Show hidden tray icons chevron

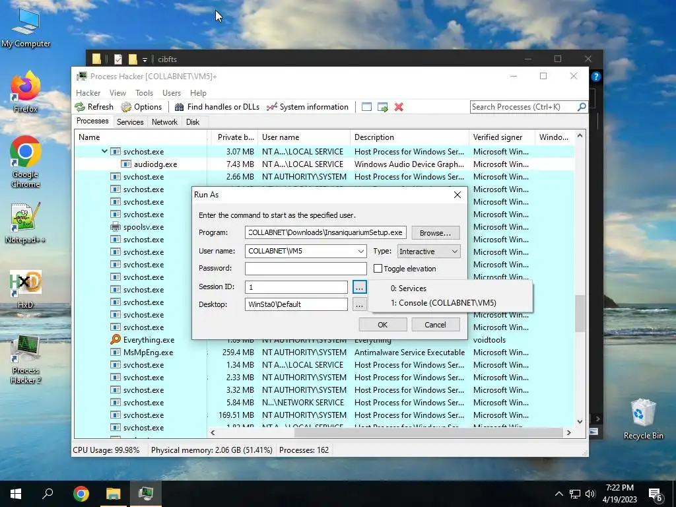(x=558, y=494)
